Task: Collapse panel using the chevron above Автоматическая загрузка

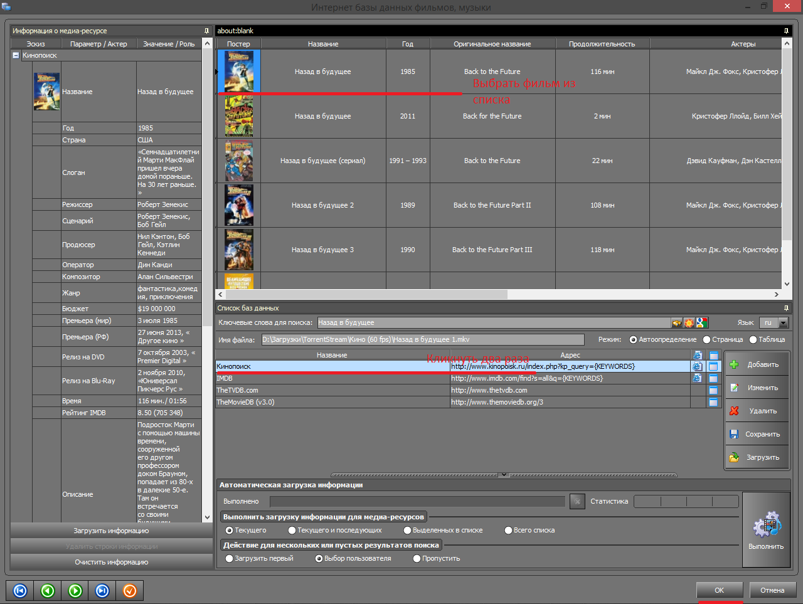Action: click(x=504, y=475)
